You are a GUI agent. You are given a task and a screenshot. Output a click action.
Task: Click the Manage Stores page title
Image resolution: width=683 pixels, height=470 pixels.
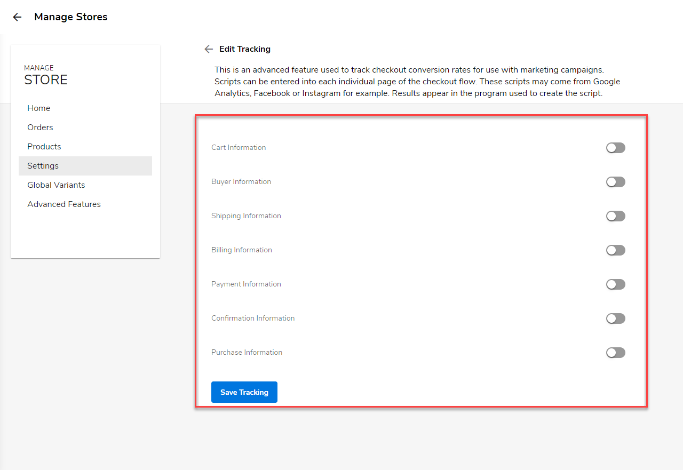pyautogui.click(x=71, y=17)
